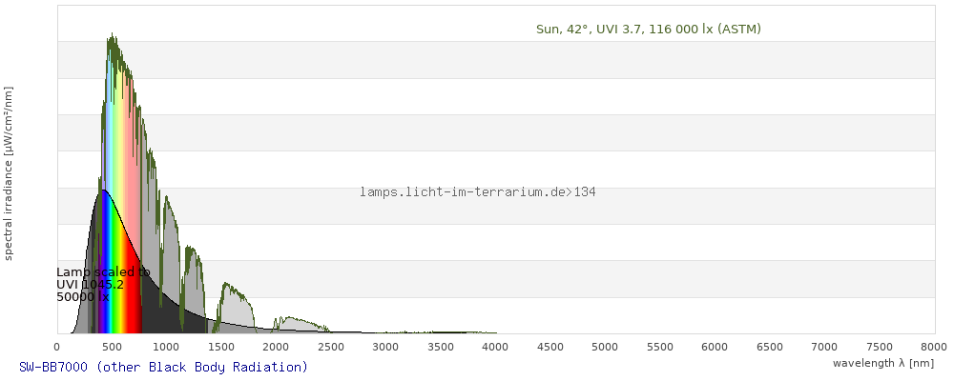Click the 0 origin tick label
This screenshot has height=381, width=954.
tap(57, 347)
